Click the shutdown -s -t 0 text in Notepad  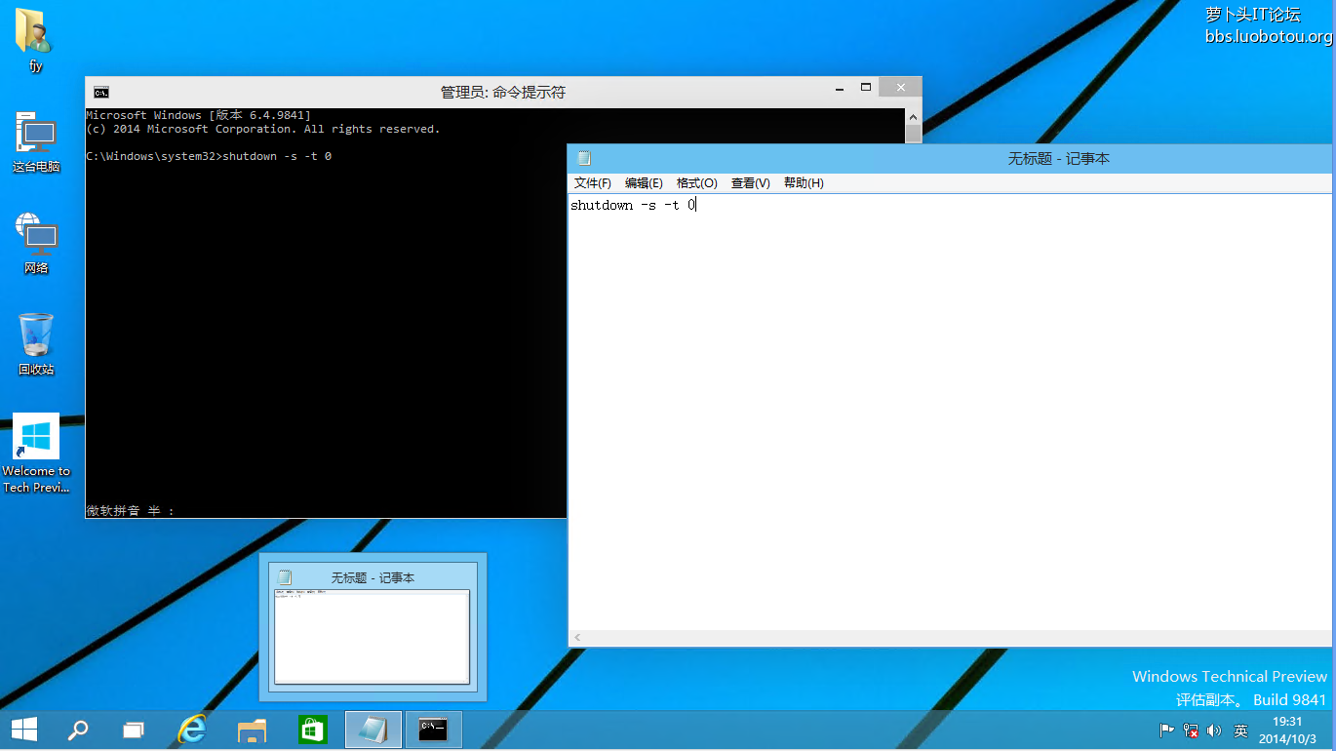[633, 205]
